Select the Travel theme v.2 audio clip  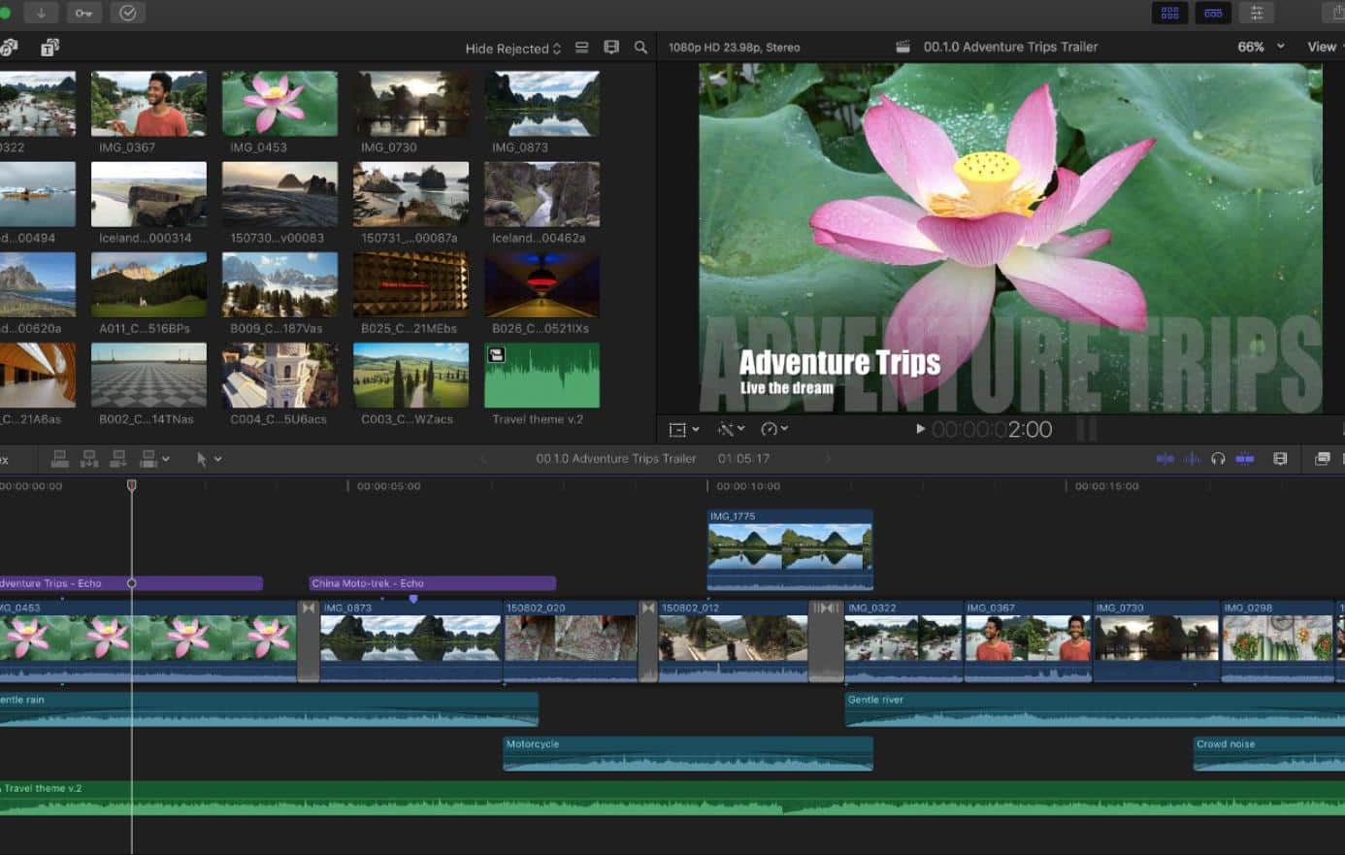click(x=541, y=376)
